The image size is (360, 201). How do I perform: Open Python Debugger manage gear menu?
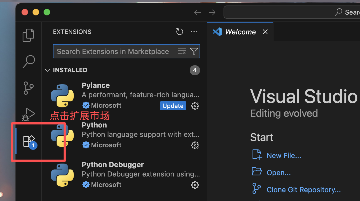195,185
